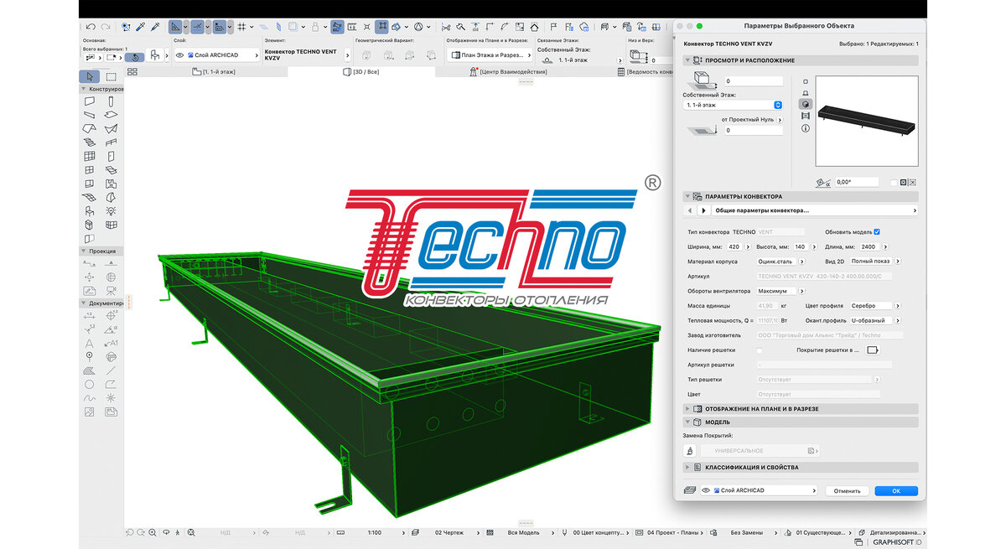Collapse the Проекция toolbox group
Screen dimensions: 1006x549
[x=84, y=251]
